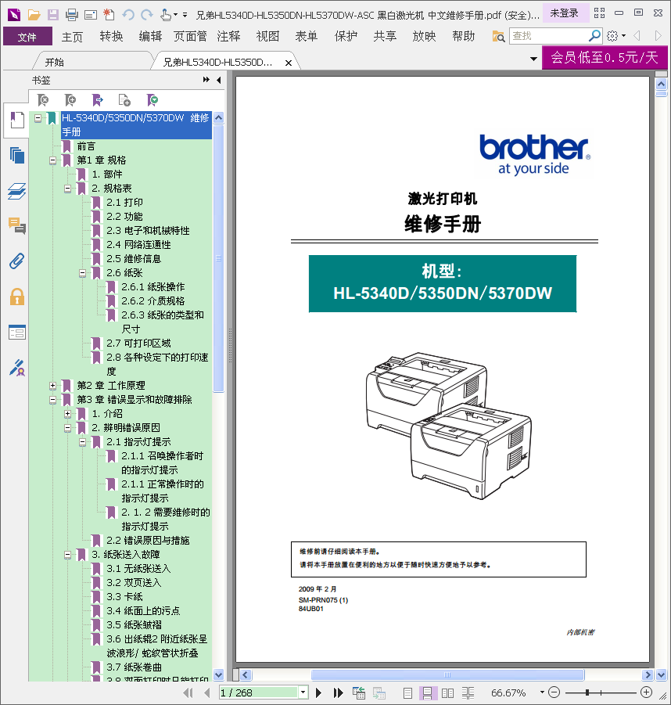Select the hand tool icon
The height and width of the screenshot is (705, 671).
pos(166,15)
